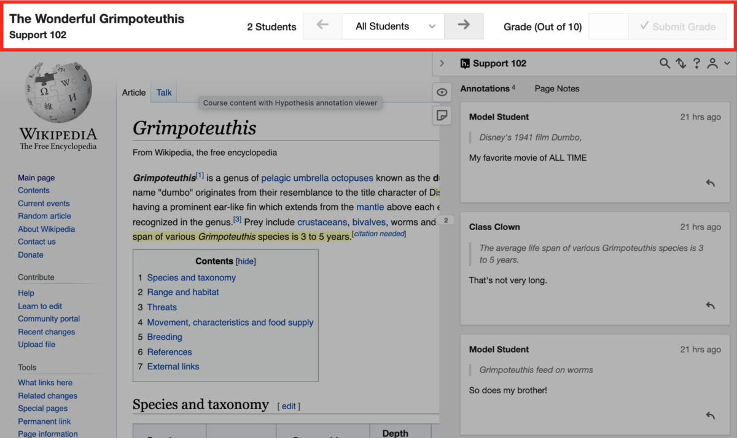The height and width of the screenshot is (438, 737).
Task: Hide the table of Contents
Action: click(x=245, y=261)
